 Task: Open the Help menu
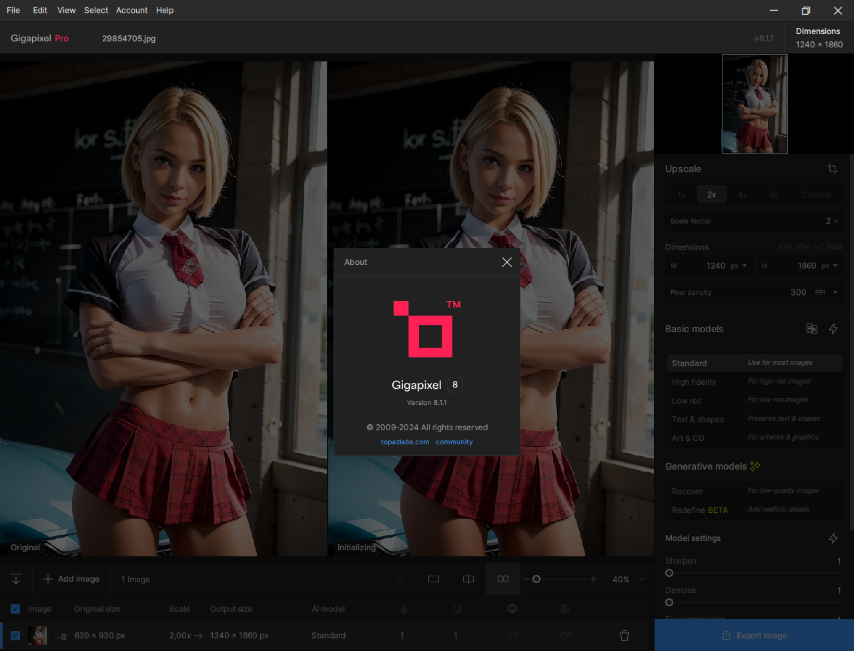coord(165,11)
